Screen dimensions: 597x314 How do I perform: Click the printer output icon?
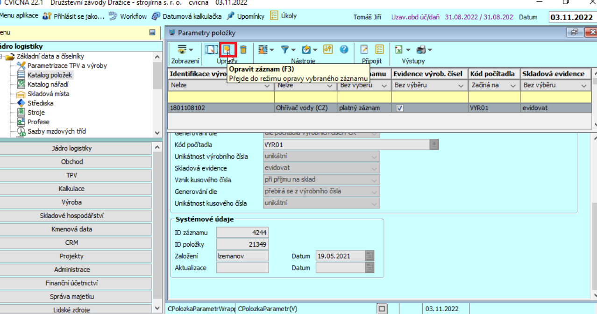tap(421, 50)
